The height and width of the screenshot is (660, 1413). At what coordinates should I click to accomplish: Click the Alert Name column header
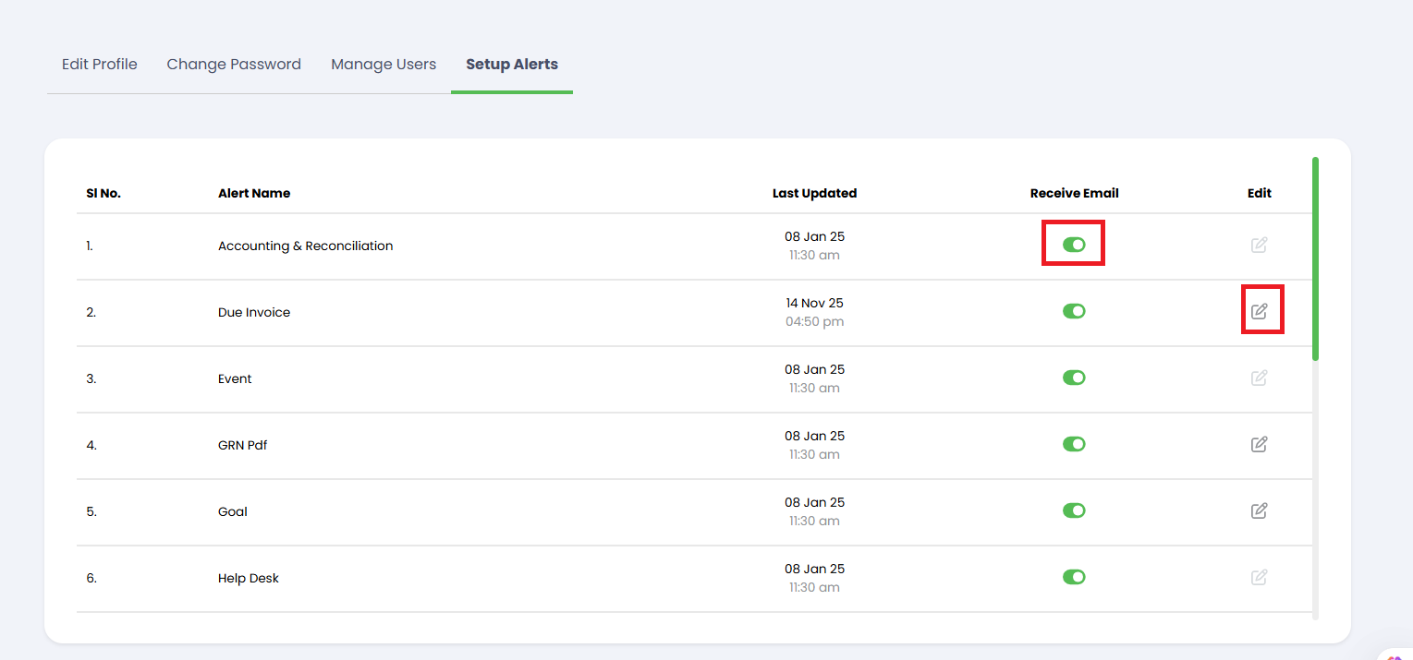(254, 193)
